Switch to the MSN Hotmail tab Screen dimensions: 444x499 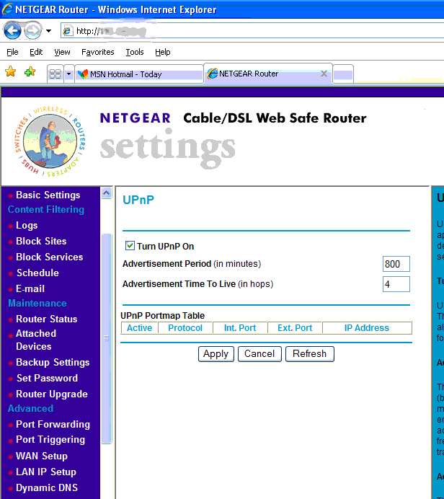pyautogui.click(x=138, y=74)
